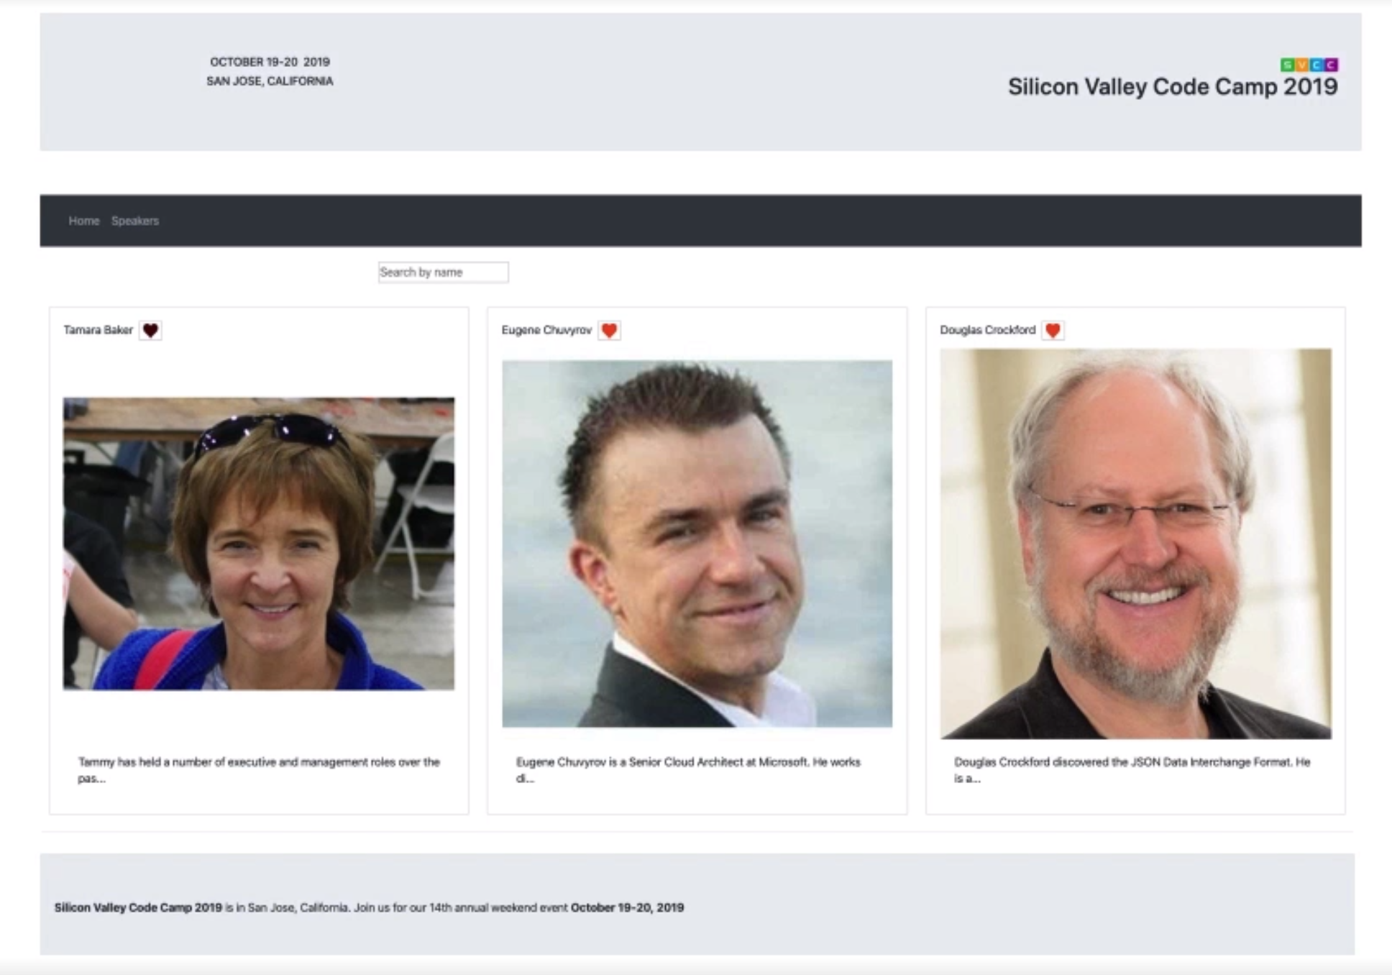This screenshot has width=1392, height=975.
Task: Click the SVCC colored logo icon
Action: click(1309, 65)
